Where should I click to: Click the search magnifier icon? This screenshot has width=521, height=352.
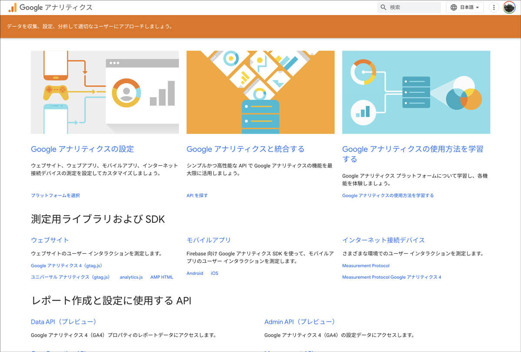tap(383, 7)
